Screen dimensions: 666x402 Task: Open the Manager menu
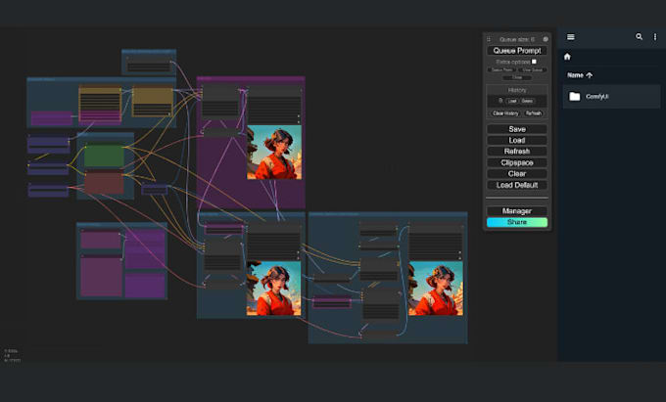[x=517, y=210]
